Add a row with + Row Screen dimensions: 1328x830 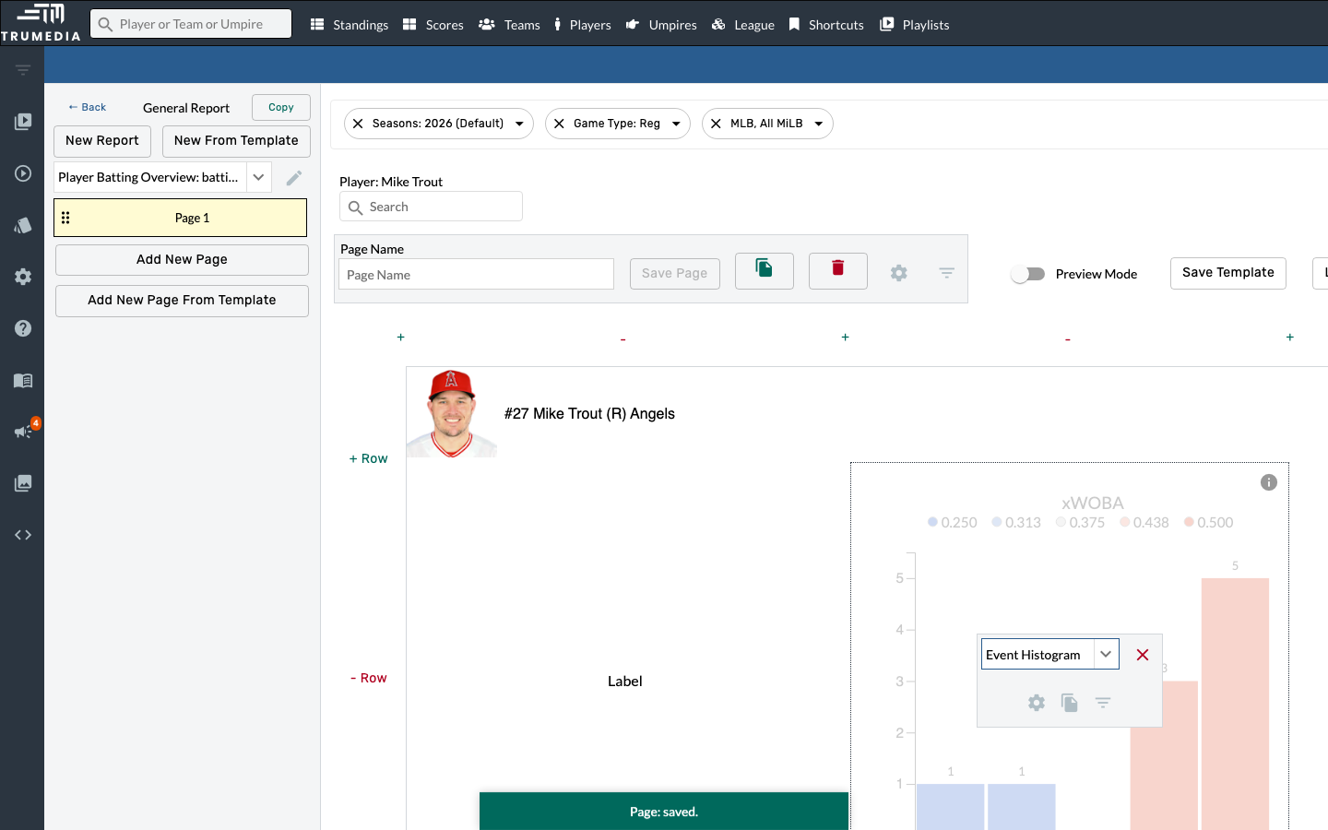(368, 458)
